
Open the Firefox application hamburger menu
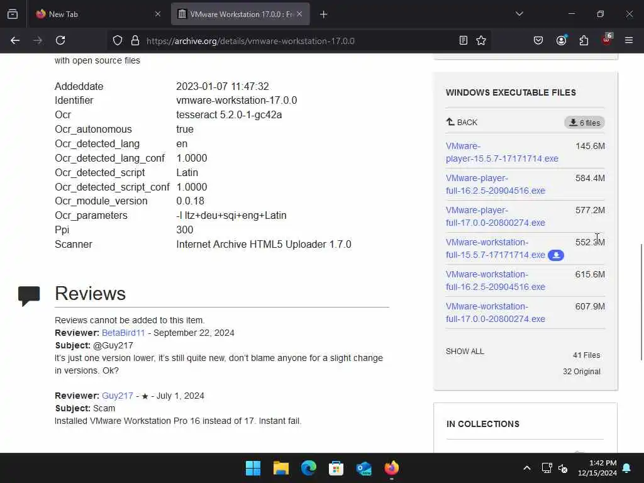[x=629, y=40]
